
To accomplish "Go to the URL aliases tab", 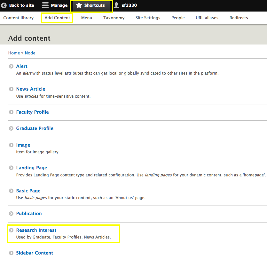I will point(207,18).
